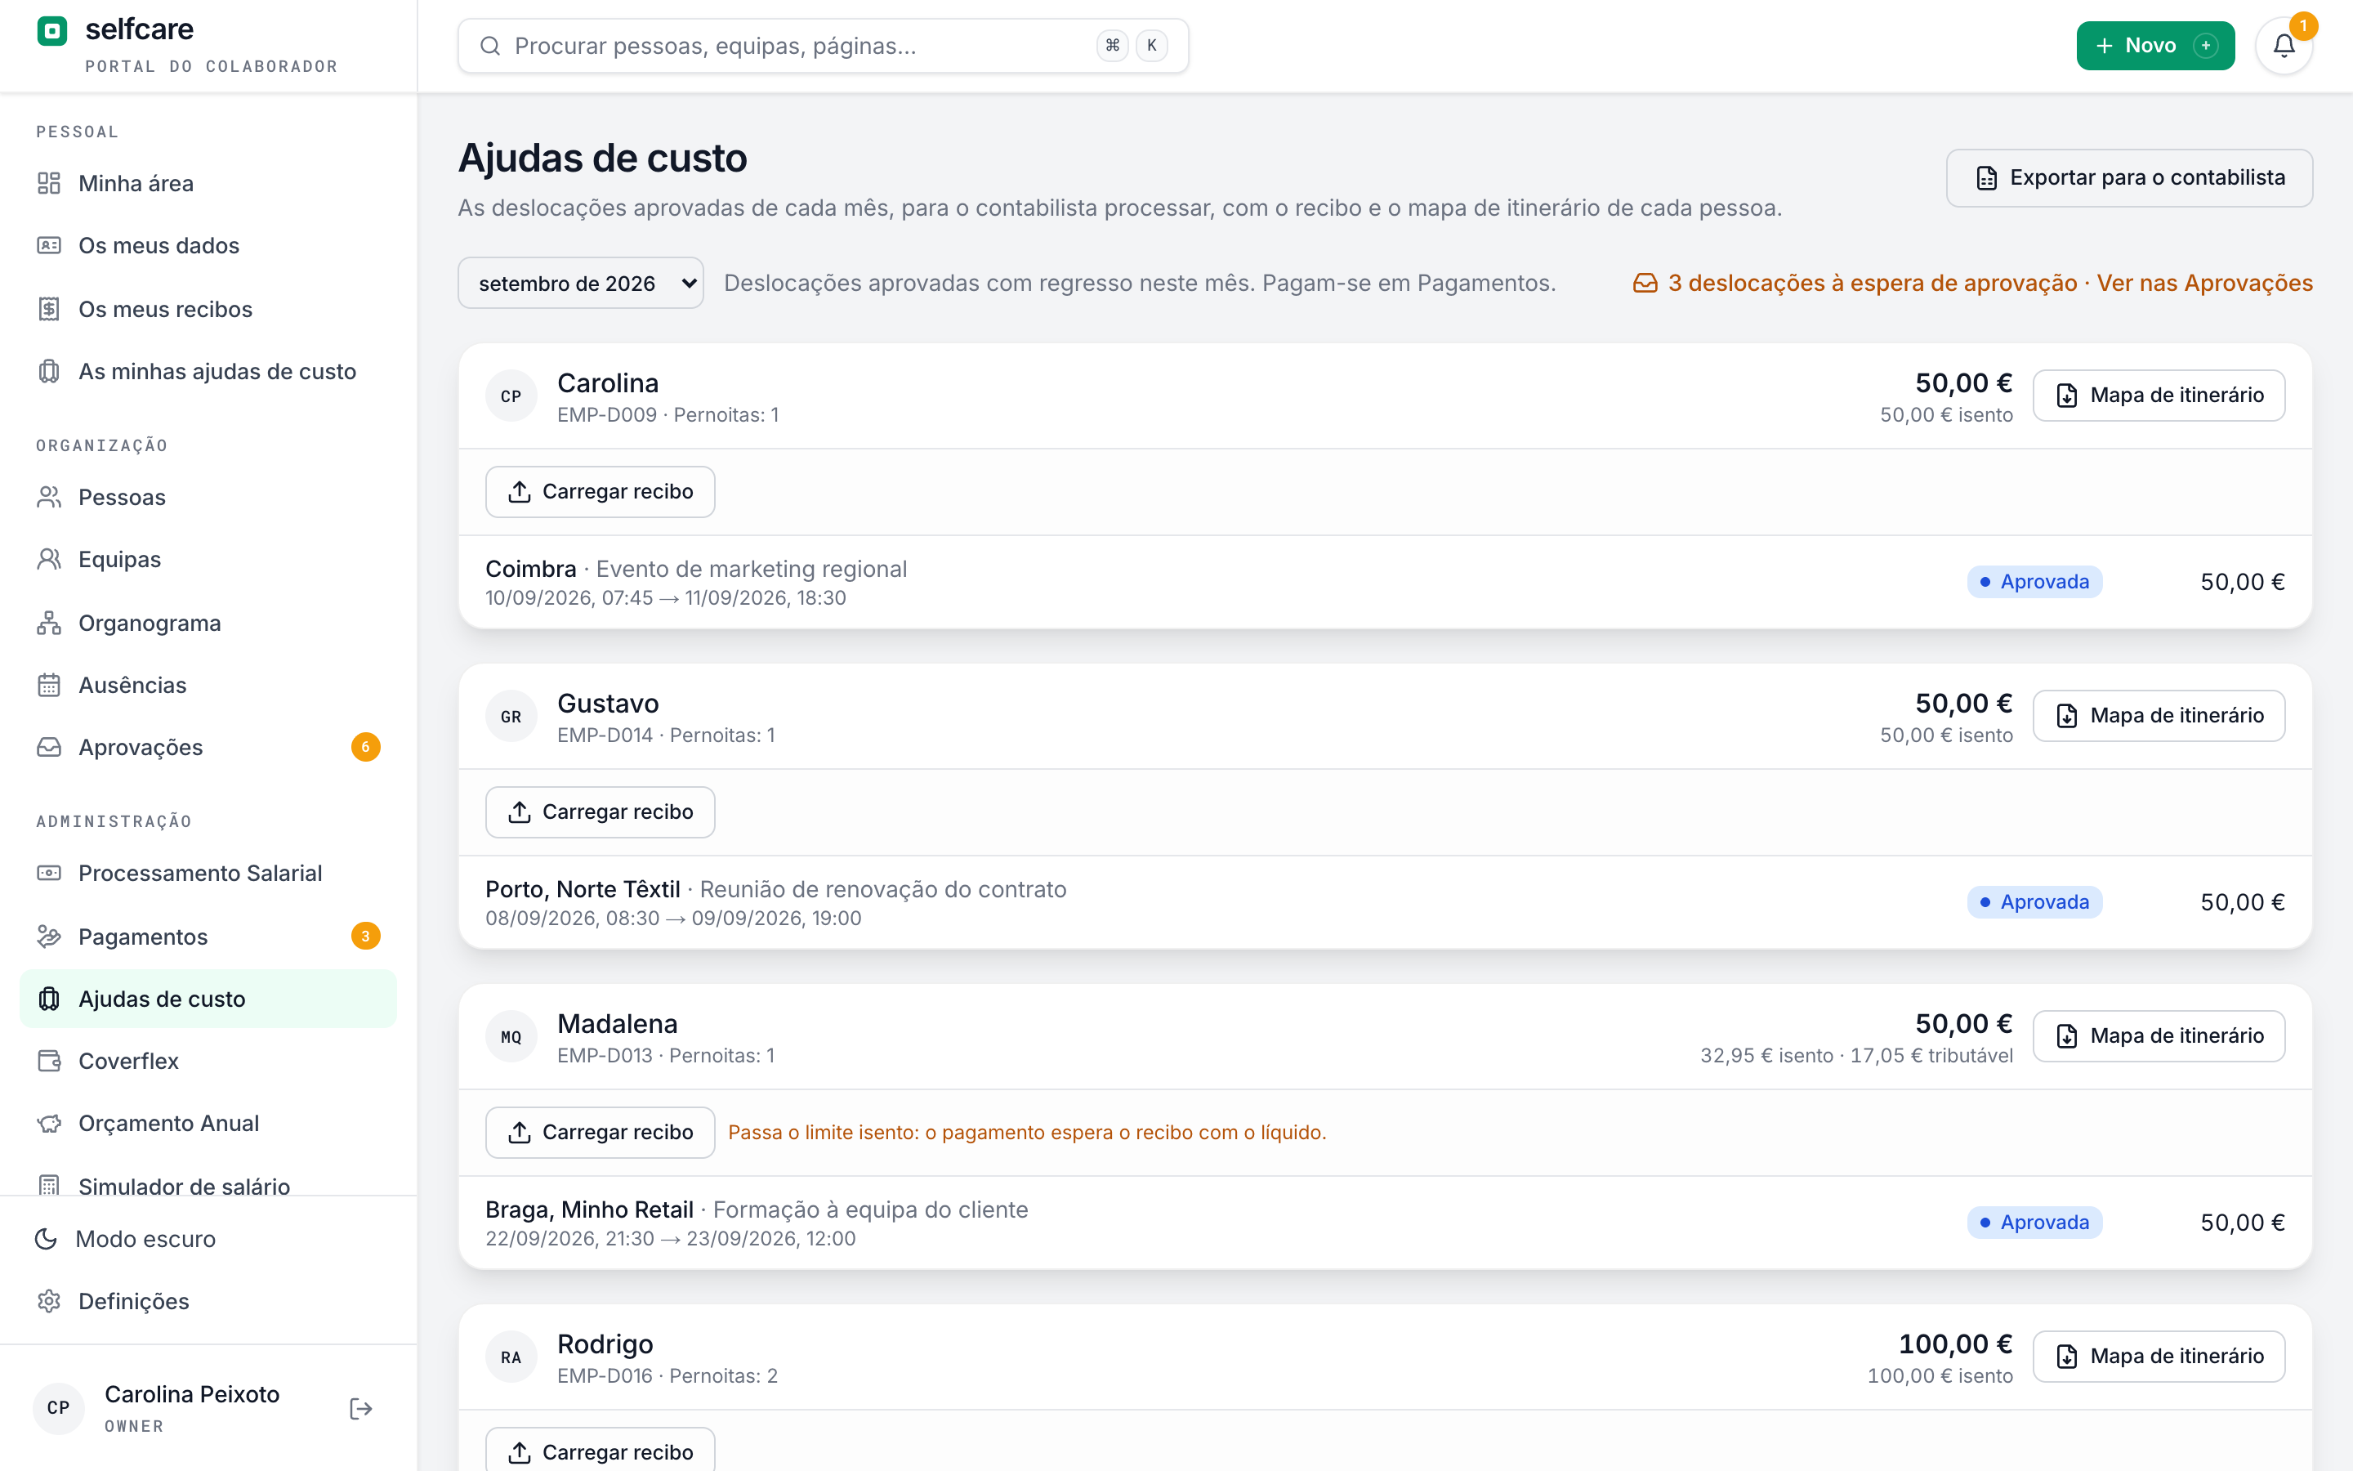Click the Orçamento Anual piggy bank icon
The image size is (2353, 1471).
pos(49,1123)
